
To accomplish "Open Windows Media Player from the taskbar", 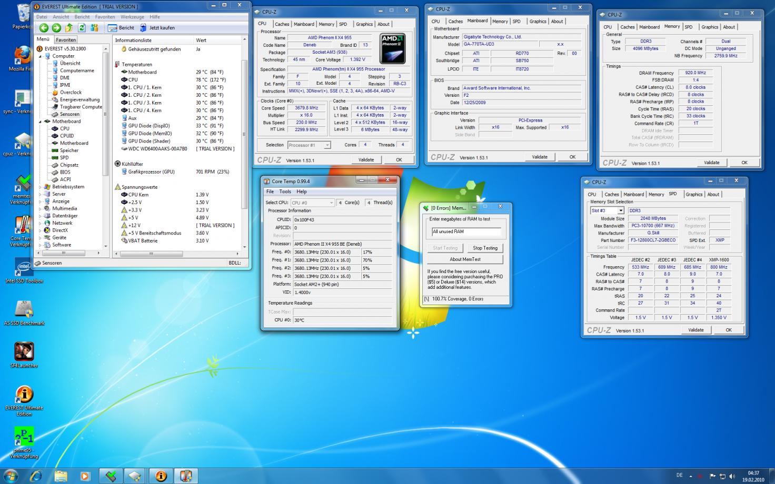I will [x=85, y=476].
